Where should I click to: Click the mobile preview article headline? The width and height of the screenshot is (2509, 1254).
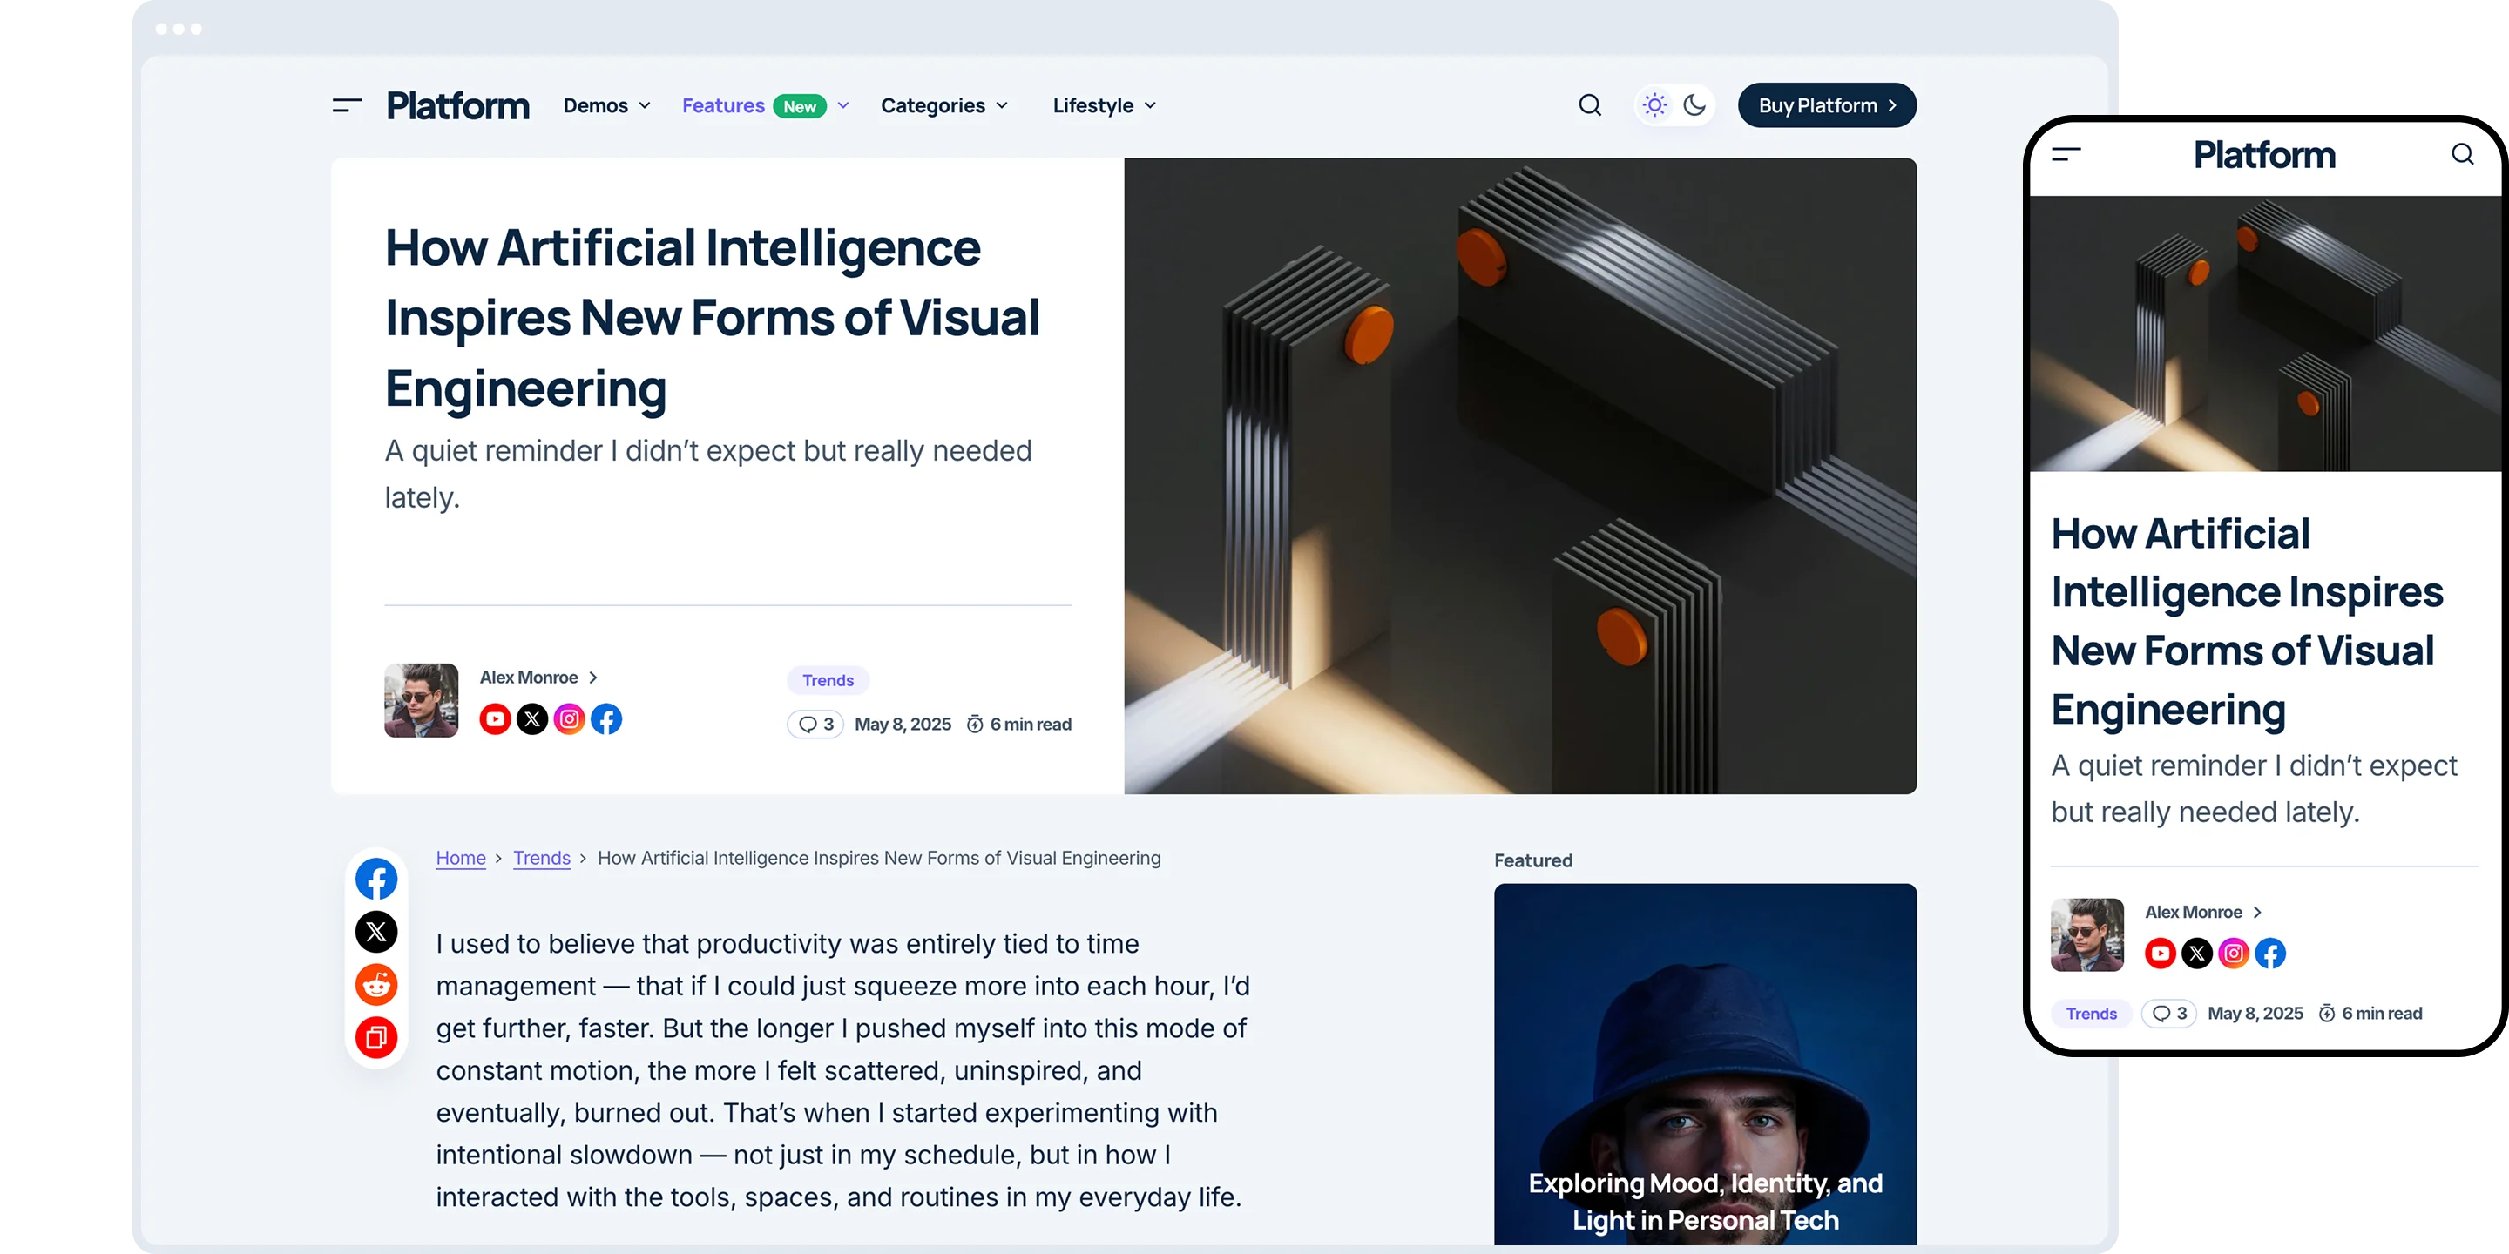(2247, 621)
